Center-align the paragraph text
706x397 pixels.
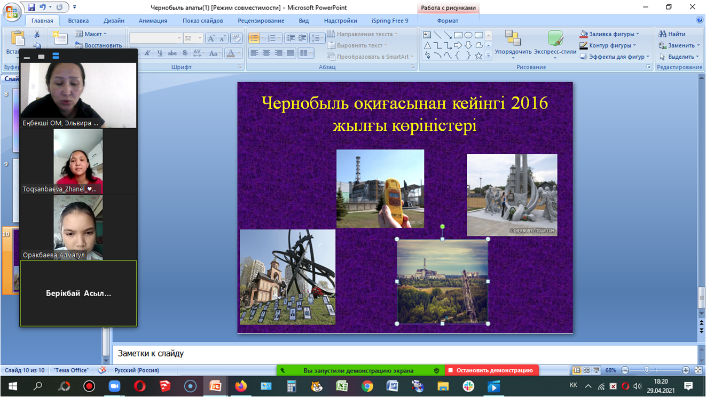coord(266,53)
